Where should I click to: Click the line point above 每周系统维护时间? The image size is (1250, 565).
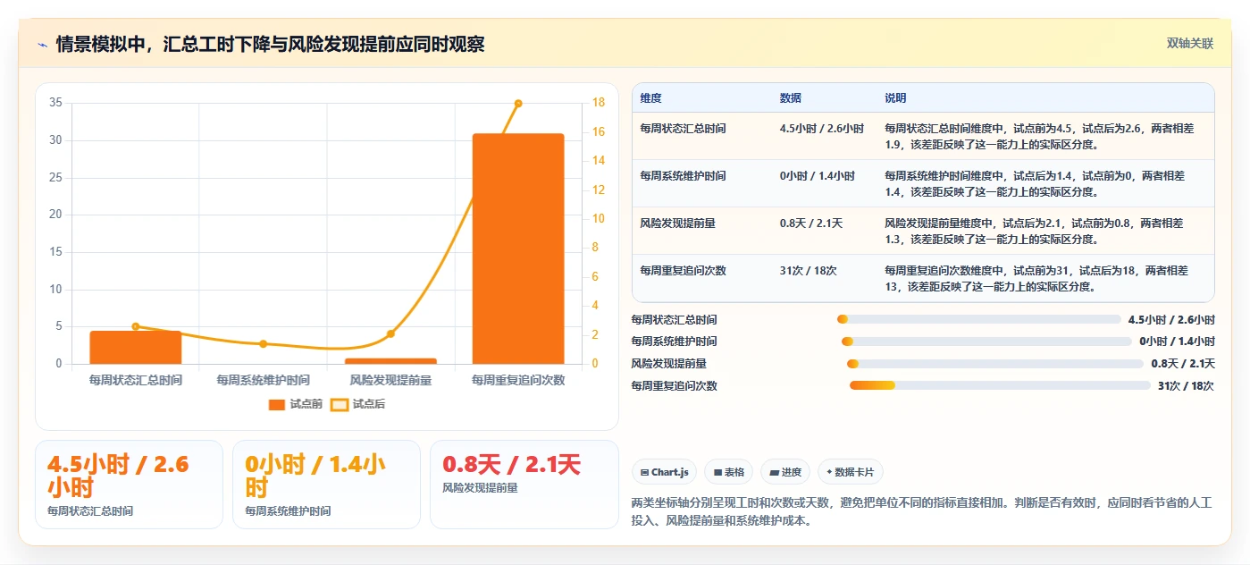[264, 344]
